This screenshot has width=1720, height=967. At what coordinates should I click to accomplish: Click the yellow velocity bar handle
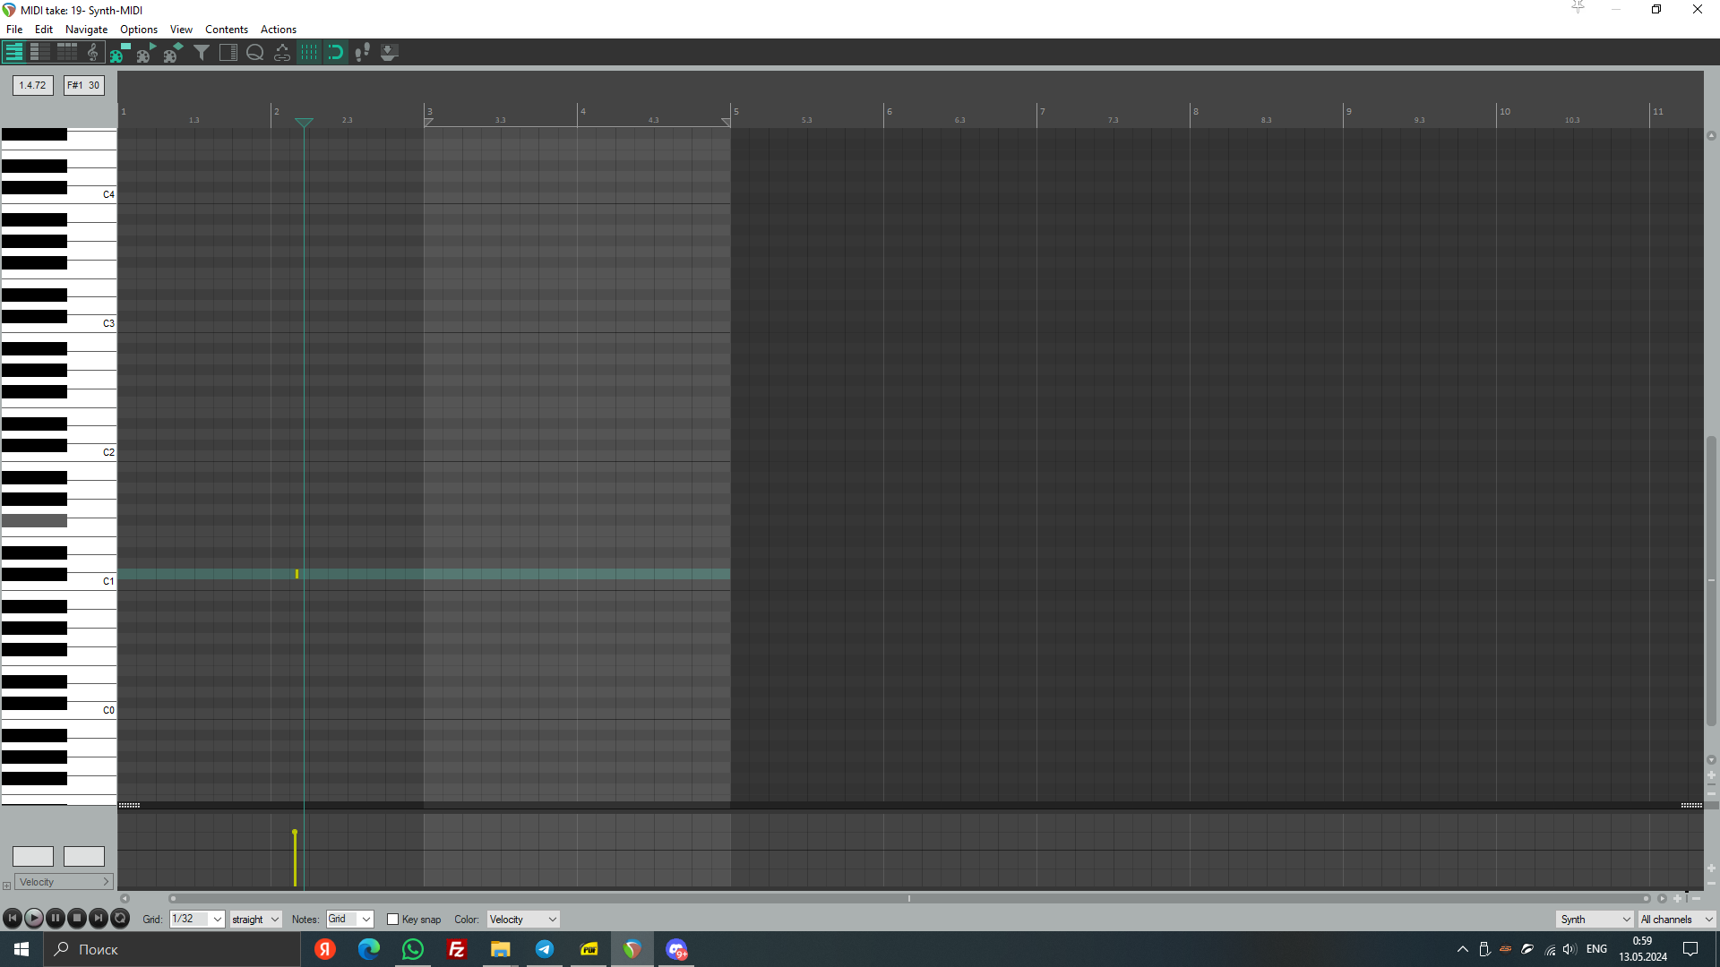295,833
